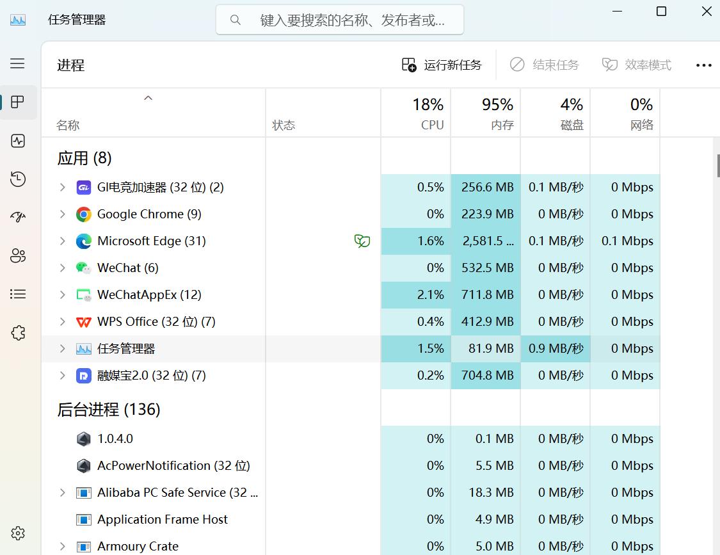This screenshot has width=720, height=555.
Task: Enable 效率模式 (Efficiency mode) in the toolbar
Action: tap(636, 64)
